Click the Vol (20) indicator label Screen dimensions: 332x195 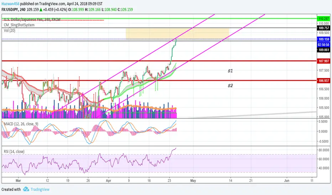(10, 30)
